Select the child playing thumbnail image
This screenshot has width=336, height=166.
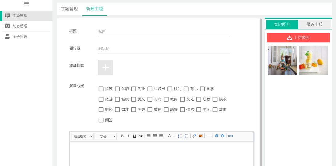282,60
